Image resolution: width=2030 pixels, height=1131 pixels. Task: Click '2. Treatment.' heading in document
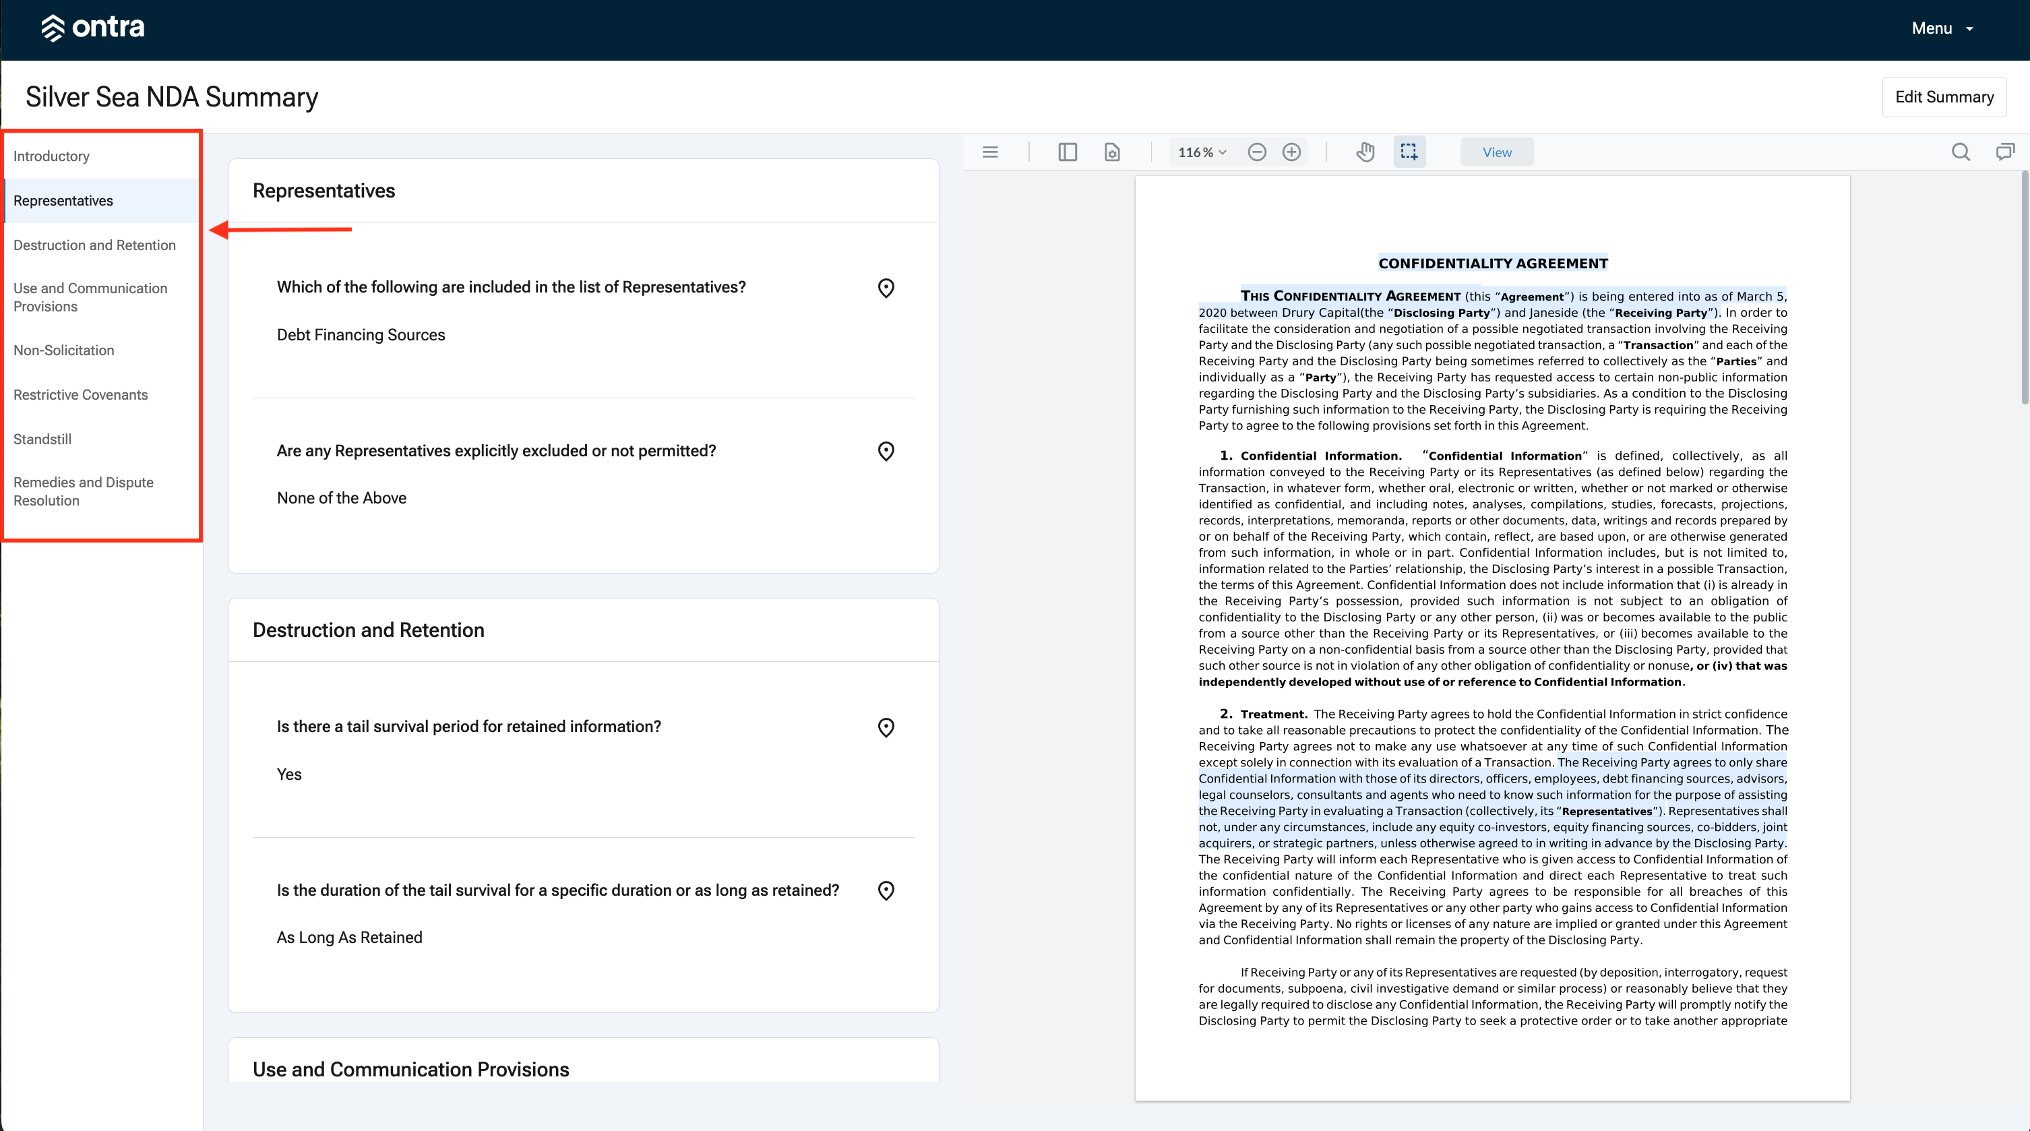1263,714
